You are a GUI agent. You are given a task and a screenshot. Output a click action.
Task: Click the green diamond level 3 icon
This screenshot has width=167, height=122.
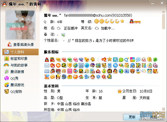pyautogui.click(x=70, y=60)
